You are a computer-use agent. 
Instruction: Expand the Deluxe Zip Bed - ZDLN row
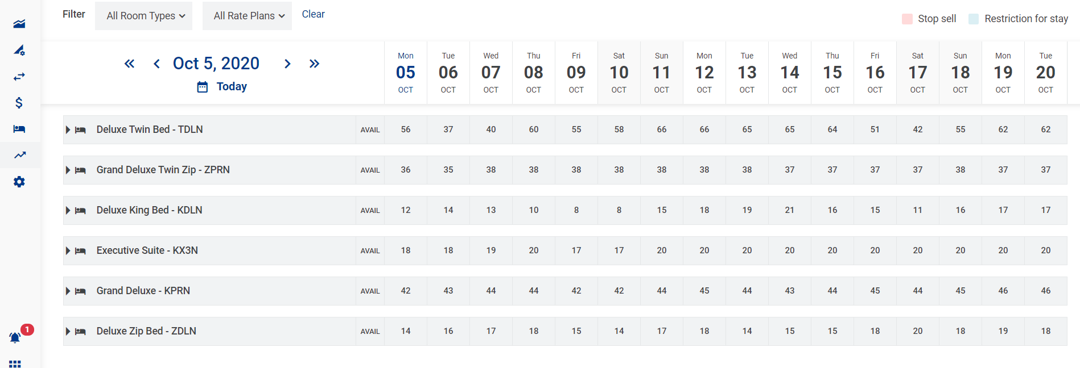pos(68,332)
